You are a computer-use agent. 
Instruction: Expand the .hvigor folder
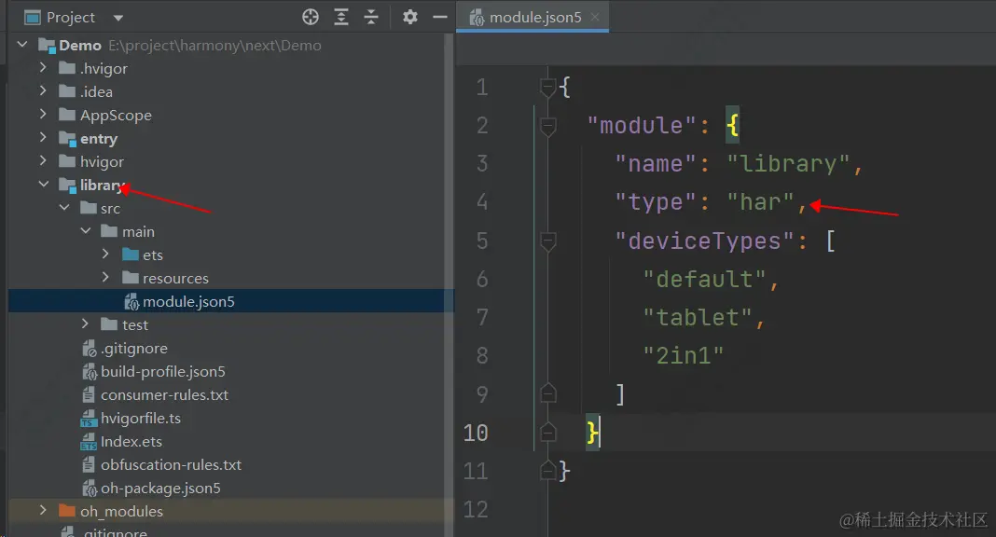tap(43, 67)
